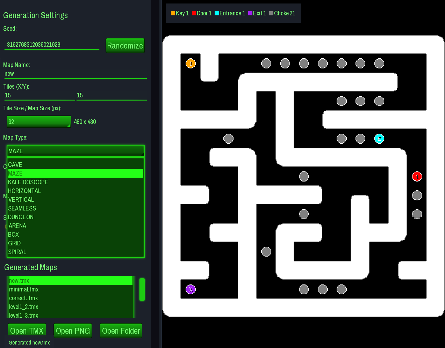Click the orange Key swatch in the legend
Viewport: 445px width, 348px height.
coord(173,13)
